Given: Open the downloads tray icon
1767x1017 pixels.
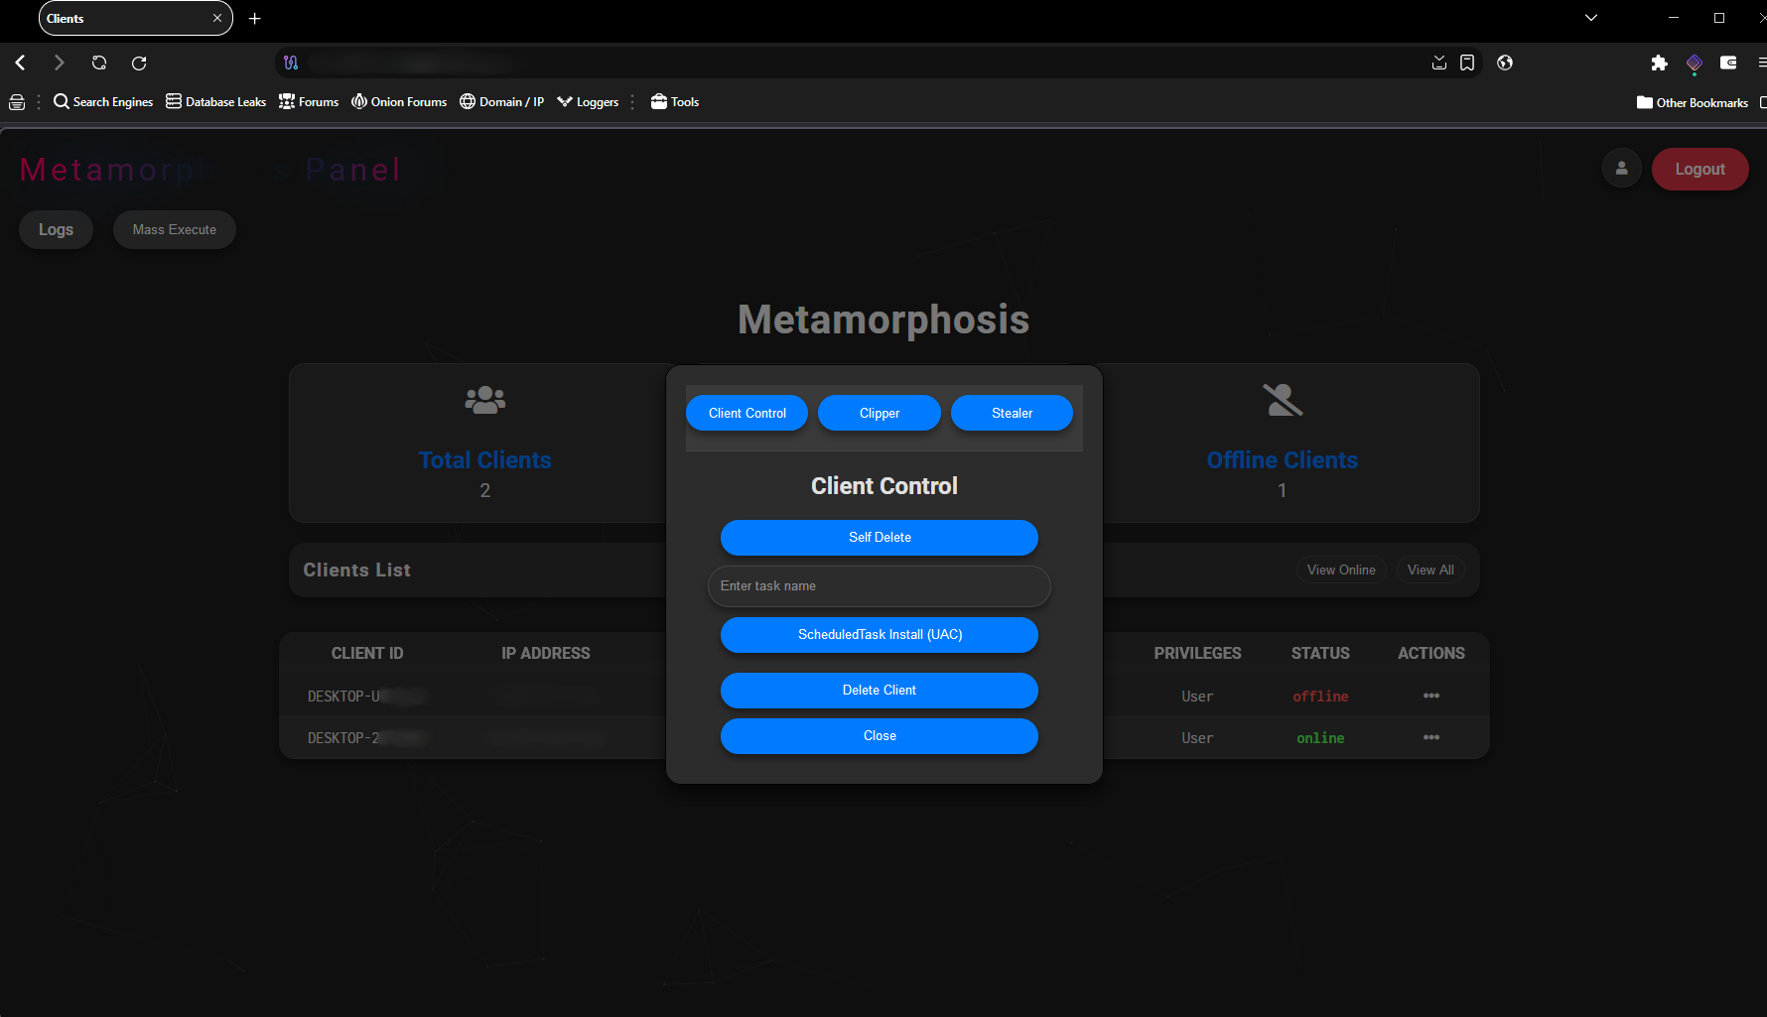Looking at the screenshot, I should (x=1439, y=63).
